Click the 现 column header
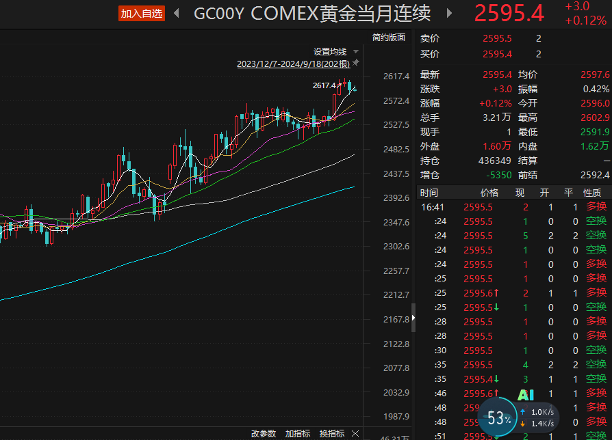 (x=520, y=193)
